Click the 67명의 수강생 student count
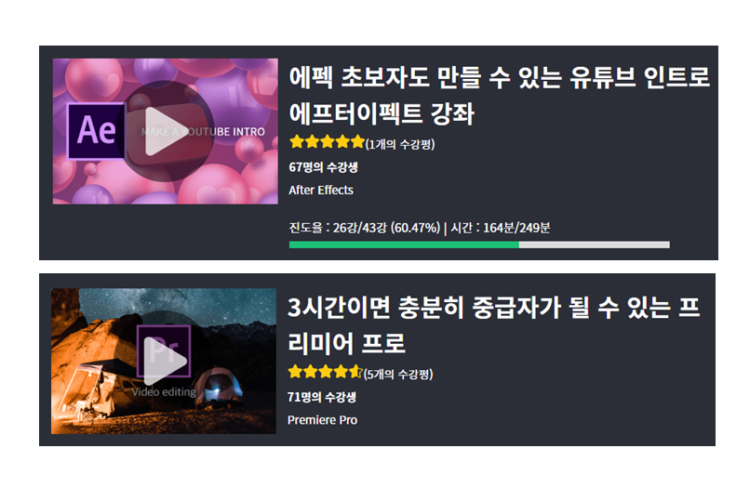 click(x=323, y=167)
